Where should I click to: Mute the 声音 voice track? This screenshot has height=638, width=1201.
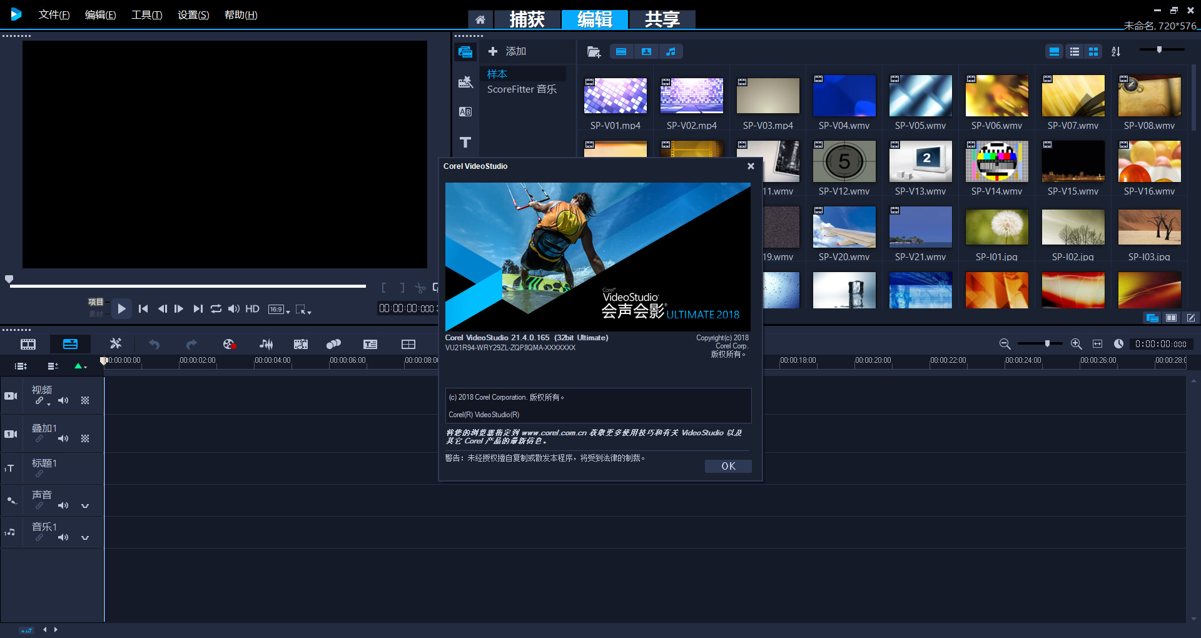point(63,505)
